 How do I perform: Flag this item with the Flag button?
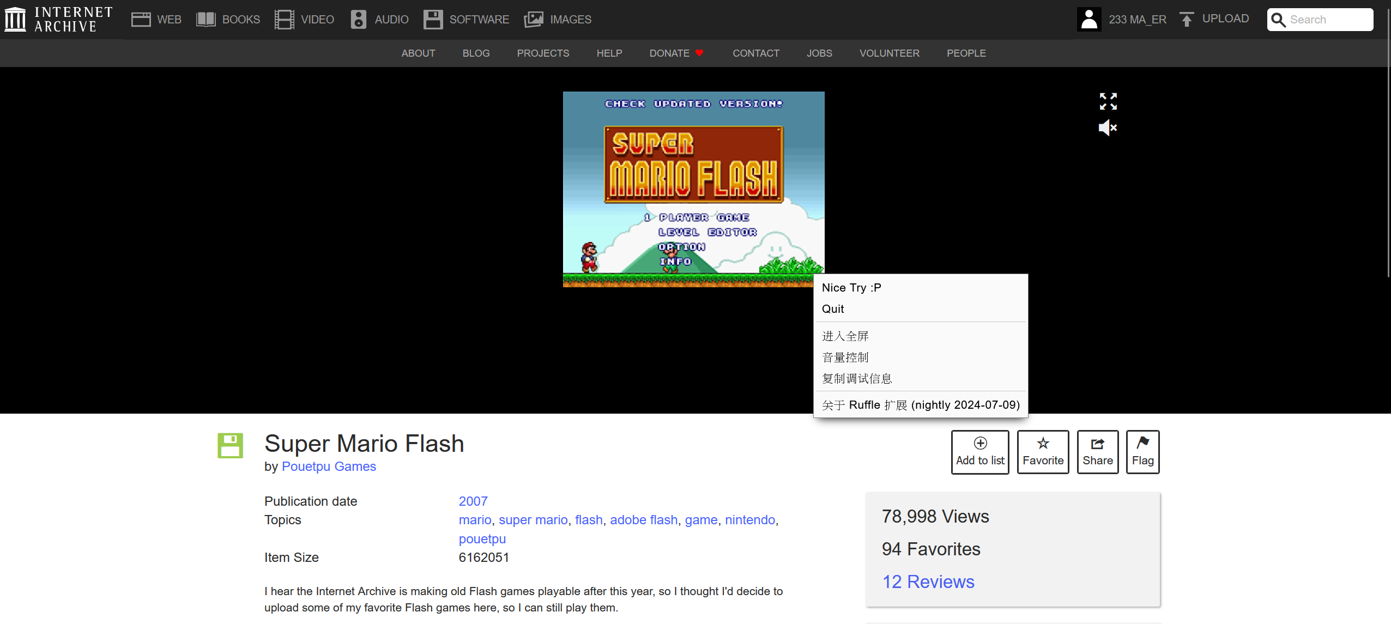pos(1142,452)
